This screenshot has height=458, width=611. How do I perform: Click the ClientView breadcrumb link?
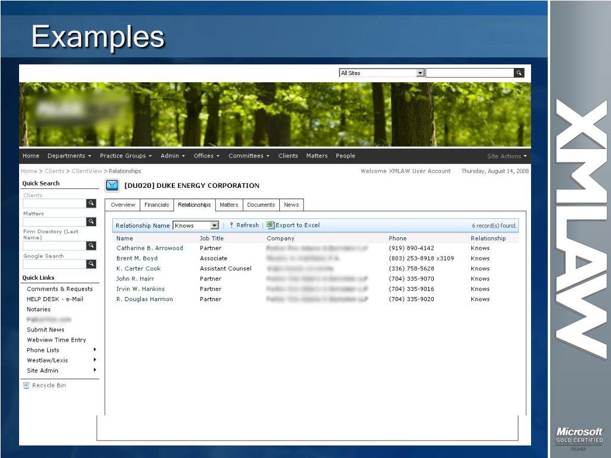point(87,171)
